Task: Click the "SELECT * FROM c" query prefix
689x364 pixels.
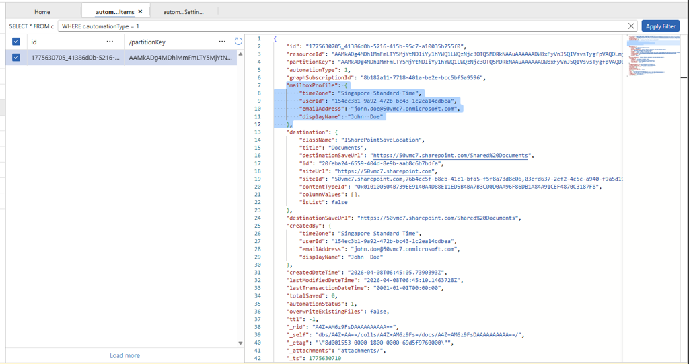Action: point(32,26)
